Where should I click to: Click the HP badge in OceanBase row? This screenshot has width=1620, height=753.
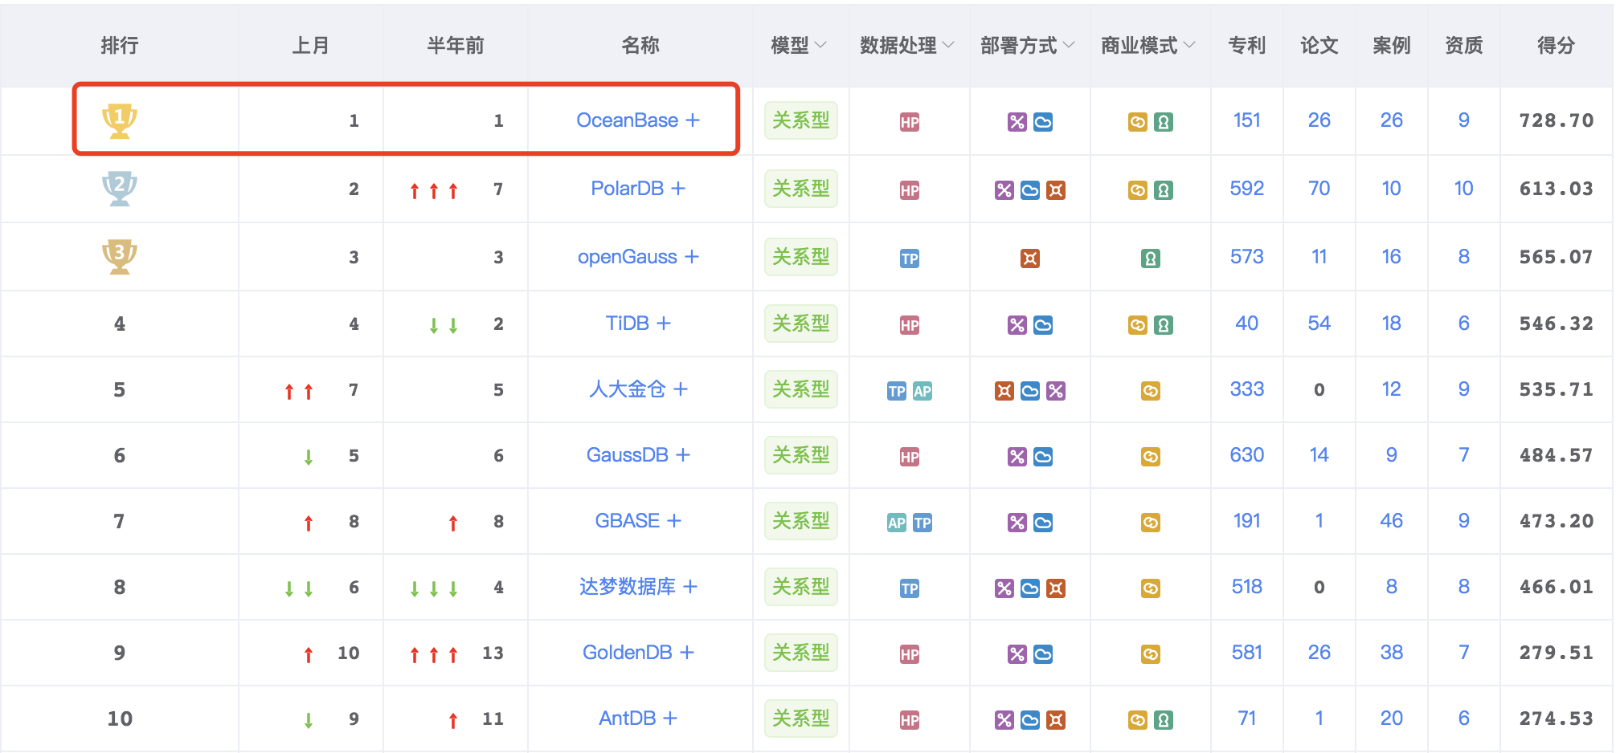(910, 122)
